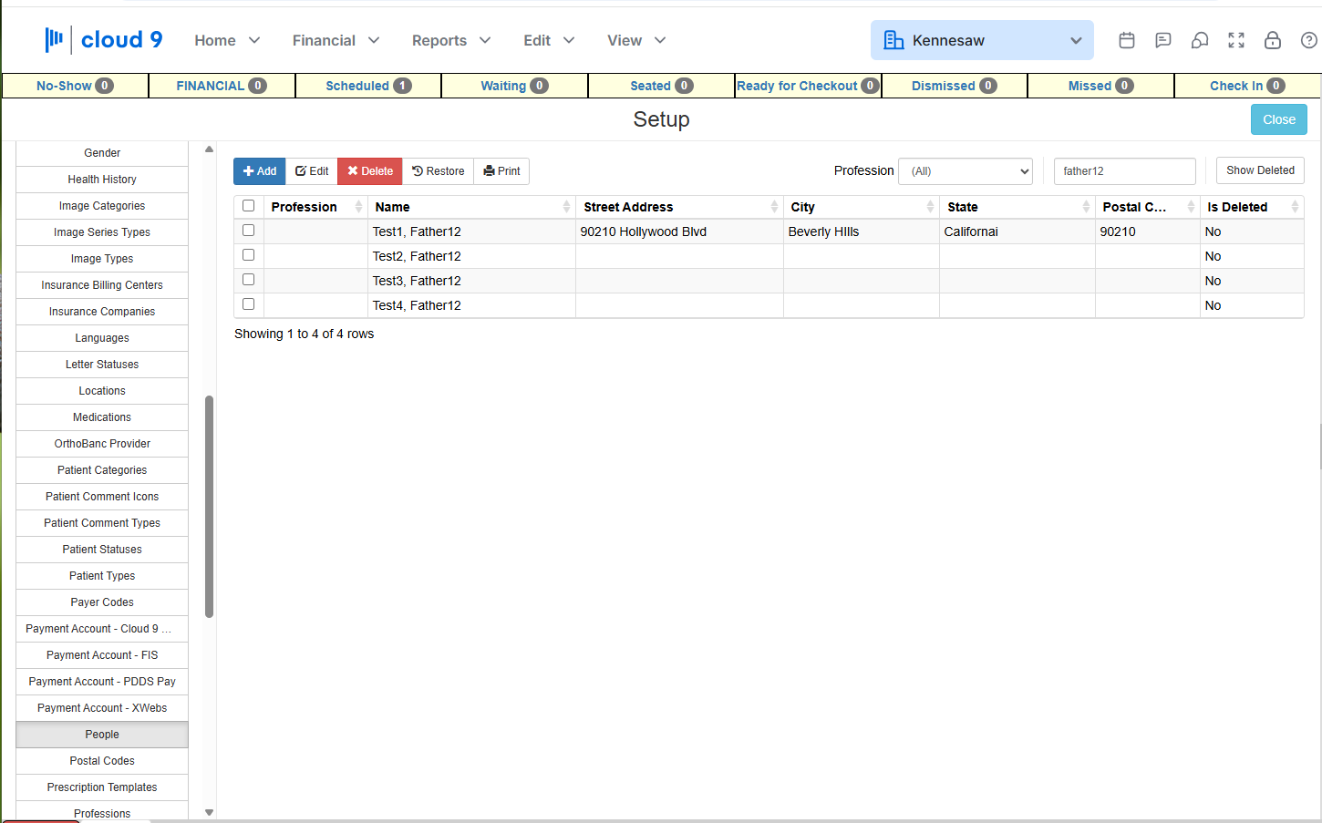Open Payment Account - FIS item
Viewport: 1322px width, 823px height.
click(102, 655)
